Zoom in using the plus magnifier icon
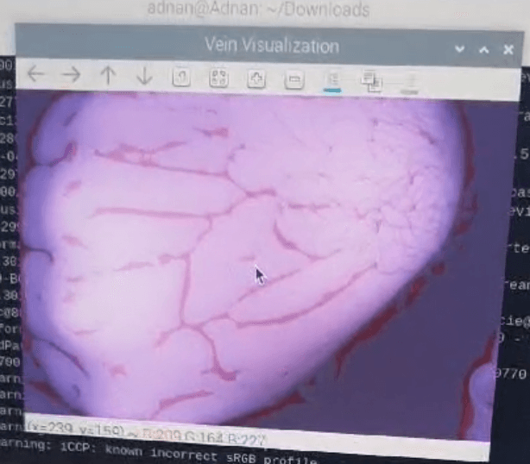530x464 pixels. point(256,79)
